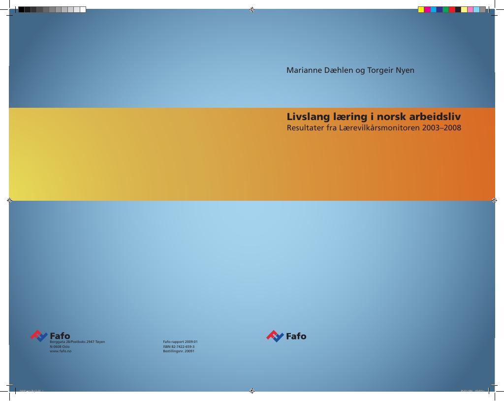Click the top center registration crosshair mark
The width and height of the screenshot is (504, 401).
252,10
